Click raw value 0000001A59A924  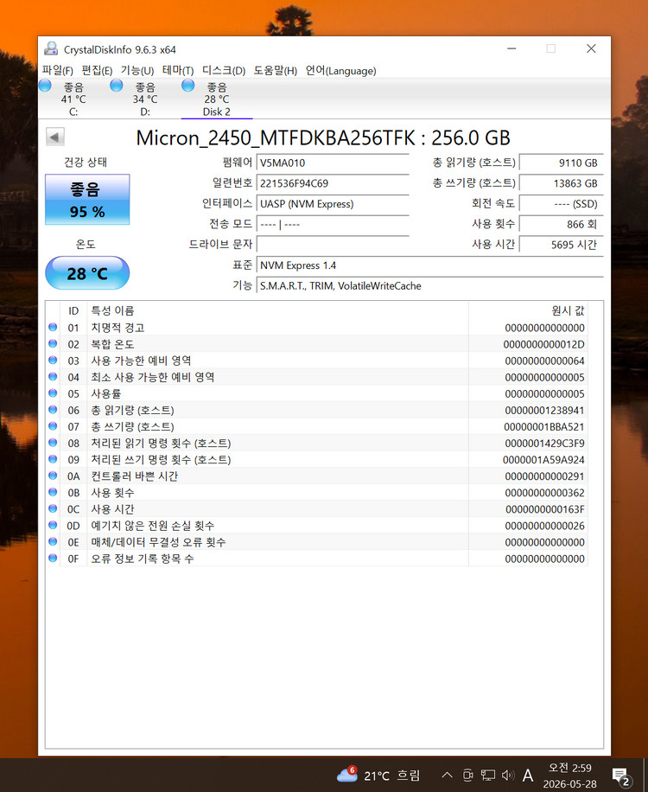[x=543, y=460]
